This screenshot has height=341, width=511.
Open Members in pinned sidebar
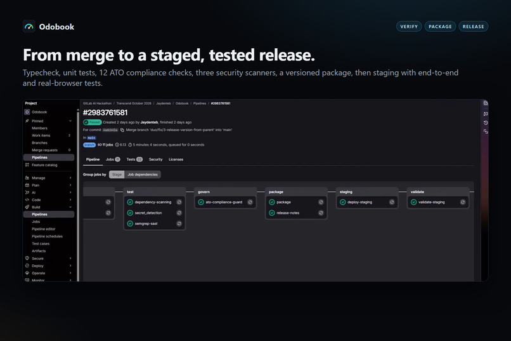39,128
